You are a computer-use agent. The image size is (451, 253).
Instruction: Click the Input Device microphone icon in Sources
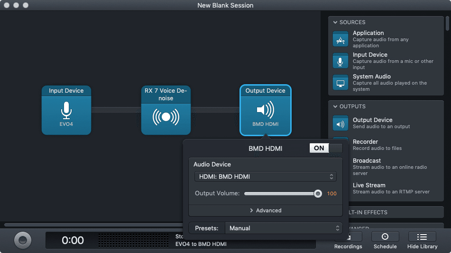pos(340,61)
